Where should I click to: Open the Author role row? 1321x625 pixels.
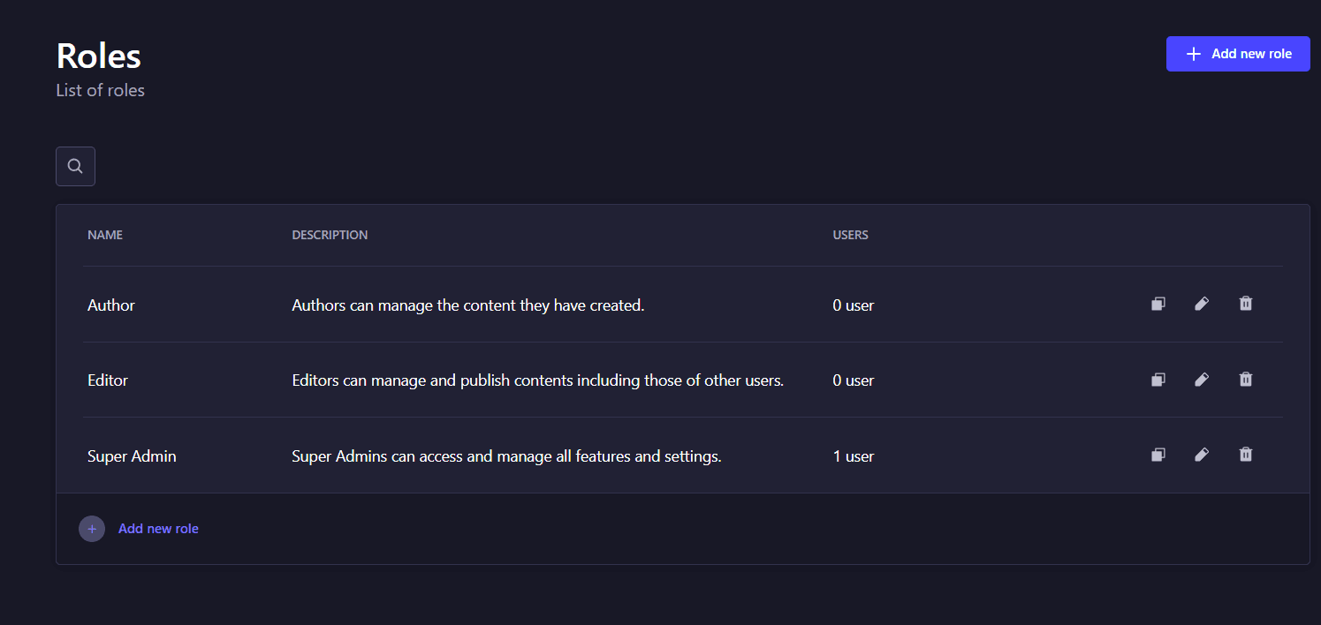(x=682, y=305)
